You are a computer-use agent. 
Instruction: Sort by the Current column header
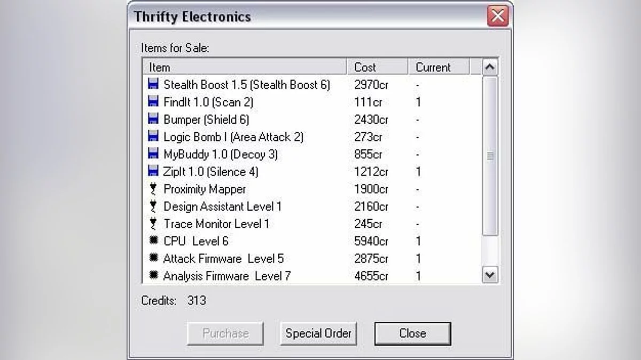click(x=439, y=67)
